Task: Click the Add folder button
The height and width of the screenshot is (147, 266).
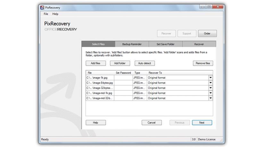Action: [x=120, y=63]
